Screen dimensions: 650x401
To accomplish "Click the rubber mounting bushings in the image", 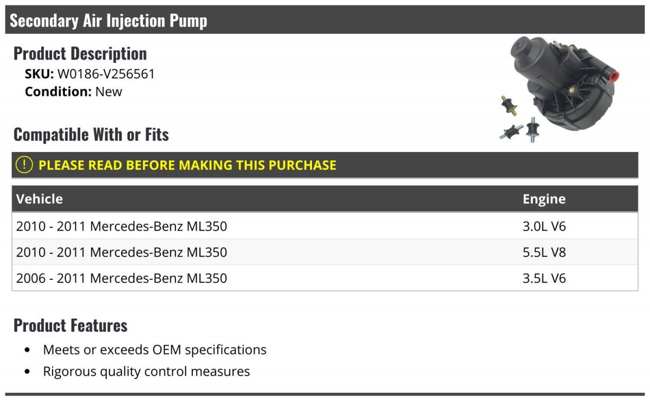I will click(519, 121).
